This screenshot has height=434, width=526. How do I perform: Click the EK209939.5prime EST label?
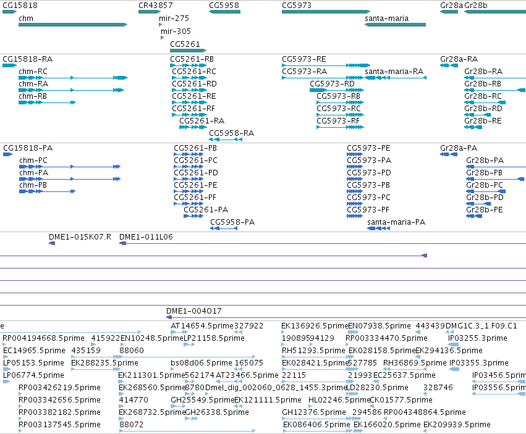tap(457, 425)
